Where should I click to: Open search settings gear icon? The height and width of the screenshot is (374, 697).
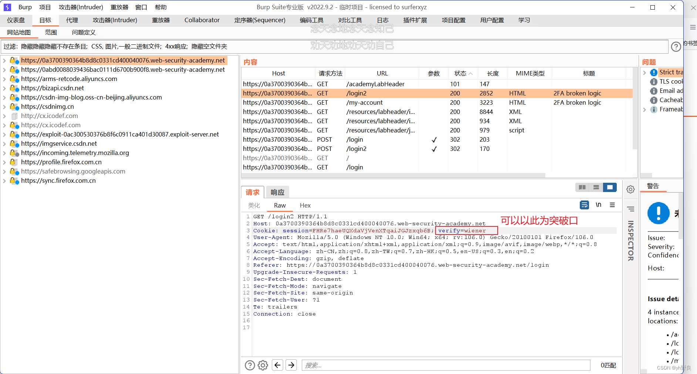click(x=263, y=365)
